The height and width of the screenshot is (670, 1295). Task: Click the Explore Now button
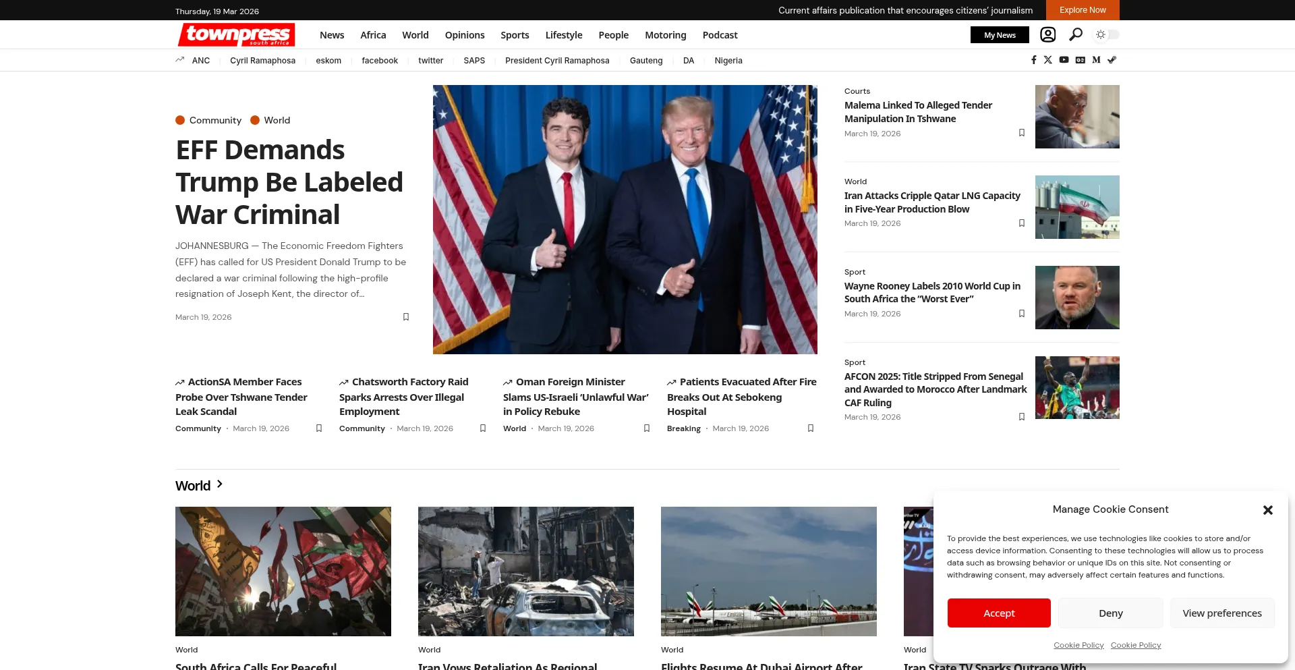[1083, 10]
